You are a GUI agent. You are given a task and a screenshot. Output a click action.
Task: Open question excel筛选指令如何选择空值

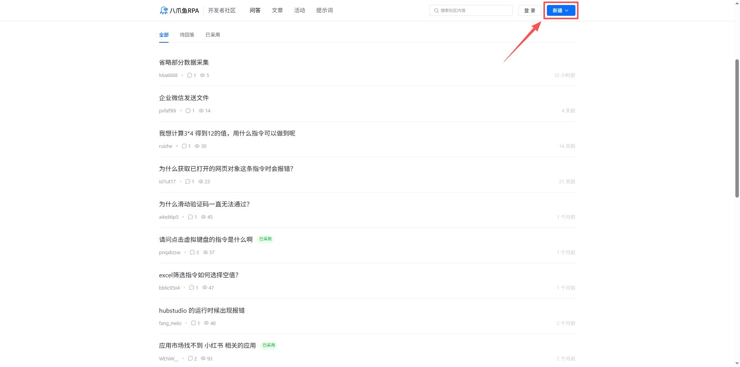tap(199, 275)
